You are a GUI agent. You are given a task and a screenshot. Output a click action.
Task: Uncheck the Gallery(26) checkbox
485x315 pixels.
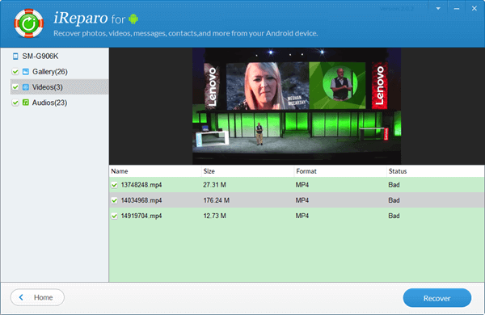point(15,72)
